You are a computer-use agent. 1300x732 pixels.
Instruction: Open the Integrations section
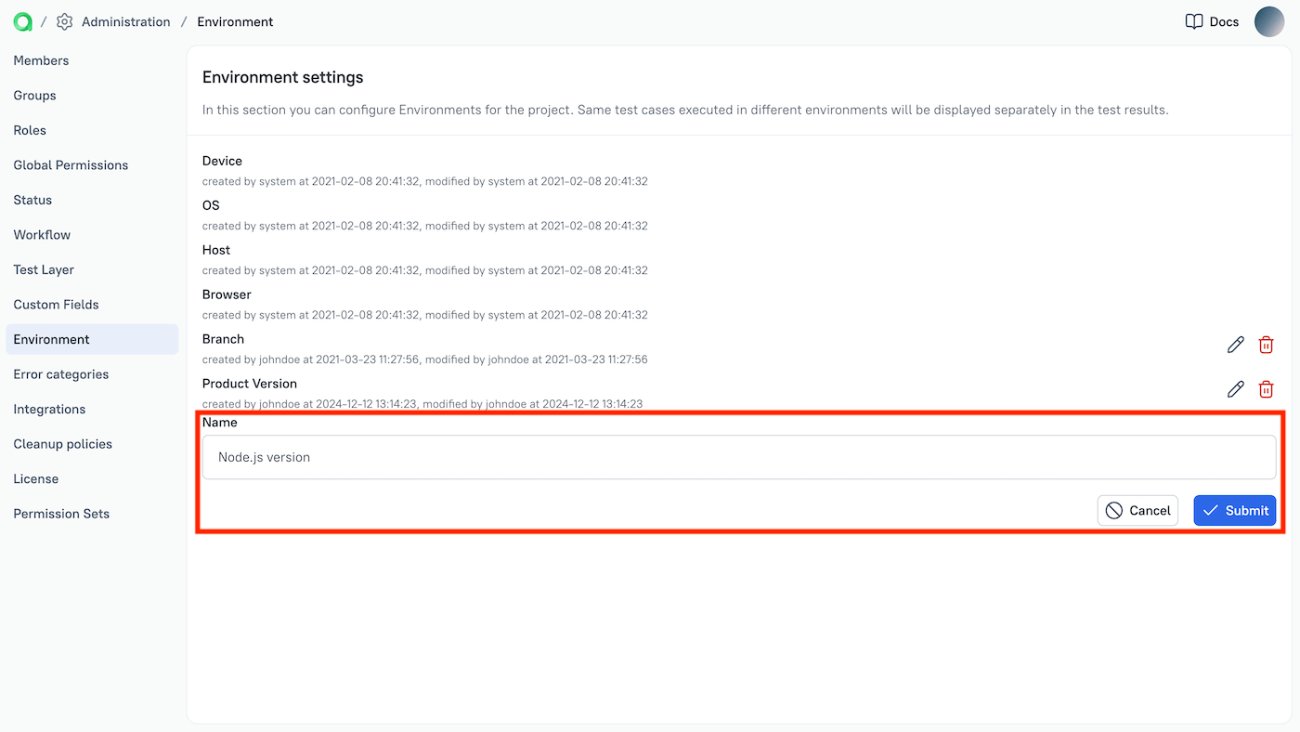(x=48, y=409)
